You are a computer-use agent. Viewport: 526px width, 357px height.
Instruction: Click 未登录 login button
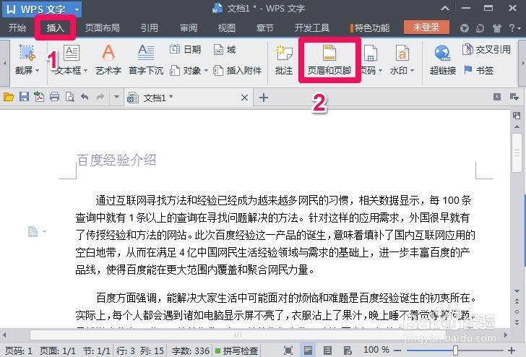coord(426,27)
